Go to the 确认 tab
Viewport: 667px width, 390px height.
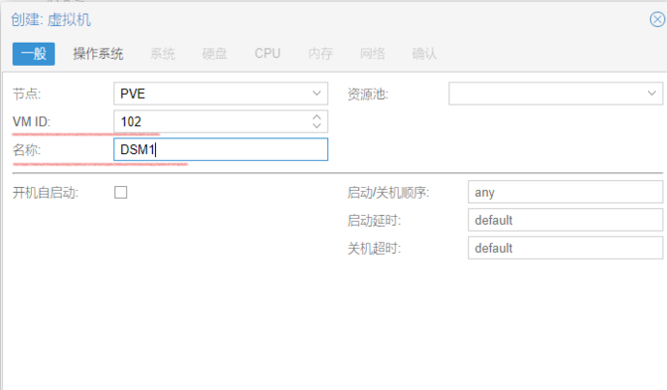tap(424, 54)
